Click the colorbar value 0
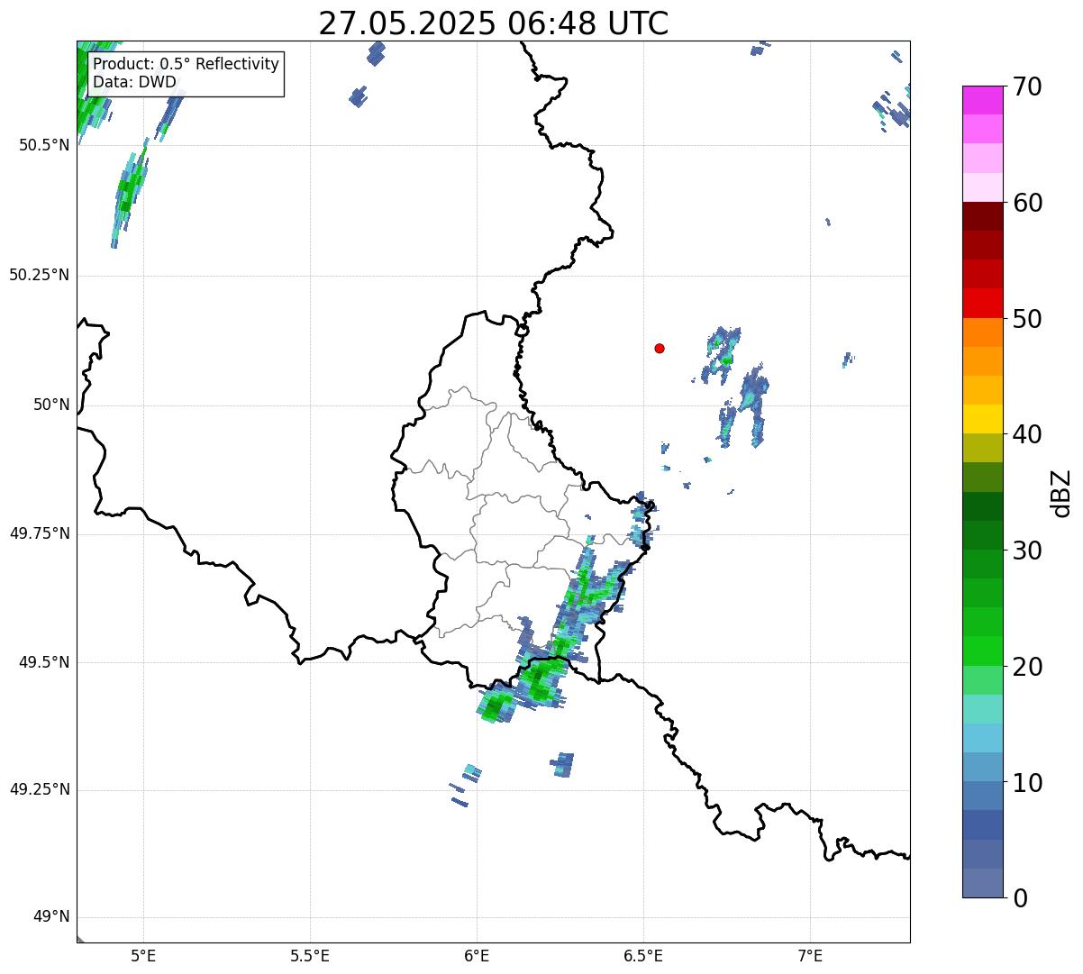The height and width of the screenshot is (974, 1083). click(x=1020, y=898)
